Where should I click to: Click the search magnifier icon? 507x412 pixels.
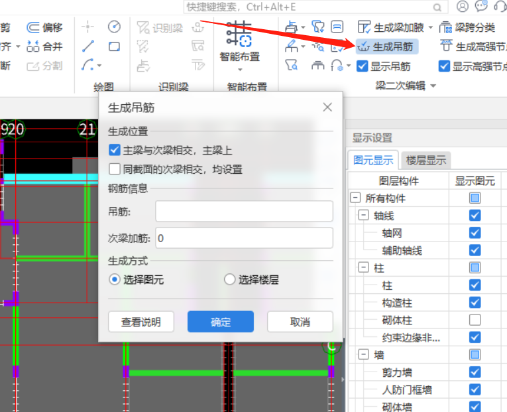(x=436, y=7)
